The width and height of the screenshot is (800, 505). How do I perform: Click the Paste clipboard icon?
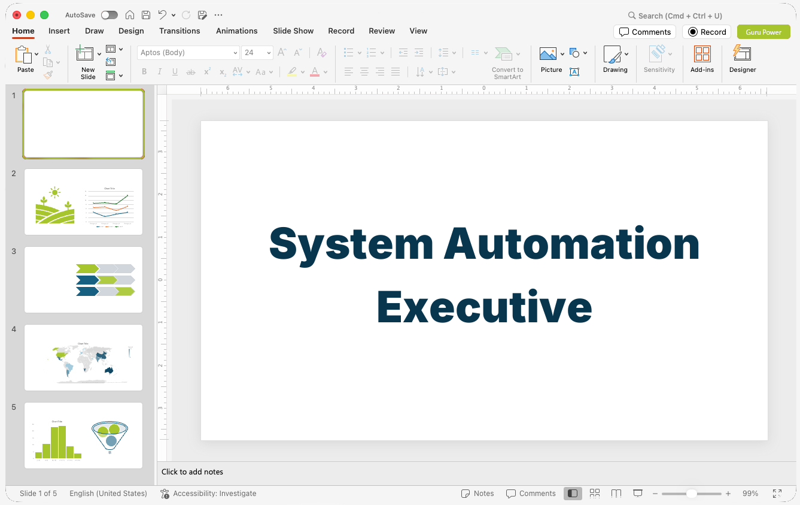[23, 55]
